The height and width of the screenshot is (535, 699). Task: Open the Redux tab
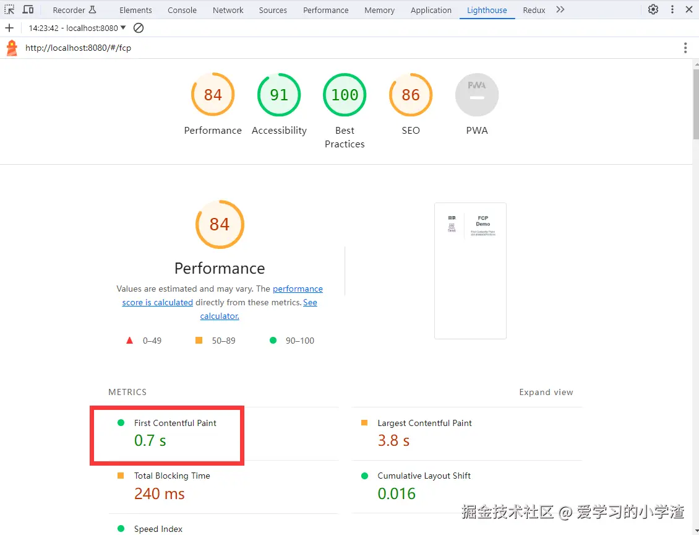pyautogui.click(x=534, y=10)
